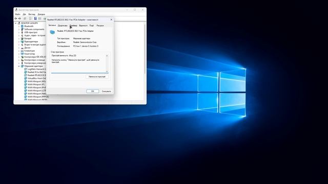This screenshot has width=328, height=184.
Task: Select the Контролери IDE ATA category icon
Action: click(22, 57)
